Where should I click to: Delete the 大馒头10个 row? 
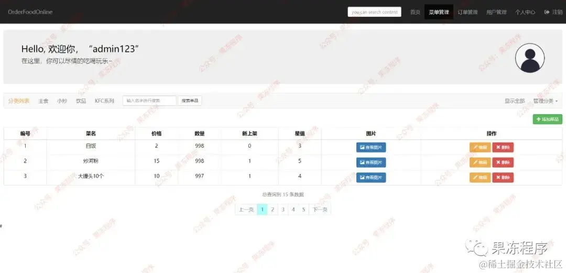(x=503, y=178)
